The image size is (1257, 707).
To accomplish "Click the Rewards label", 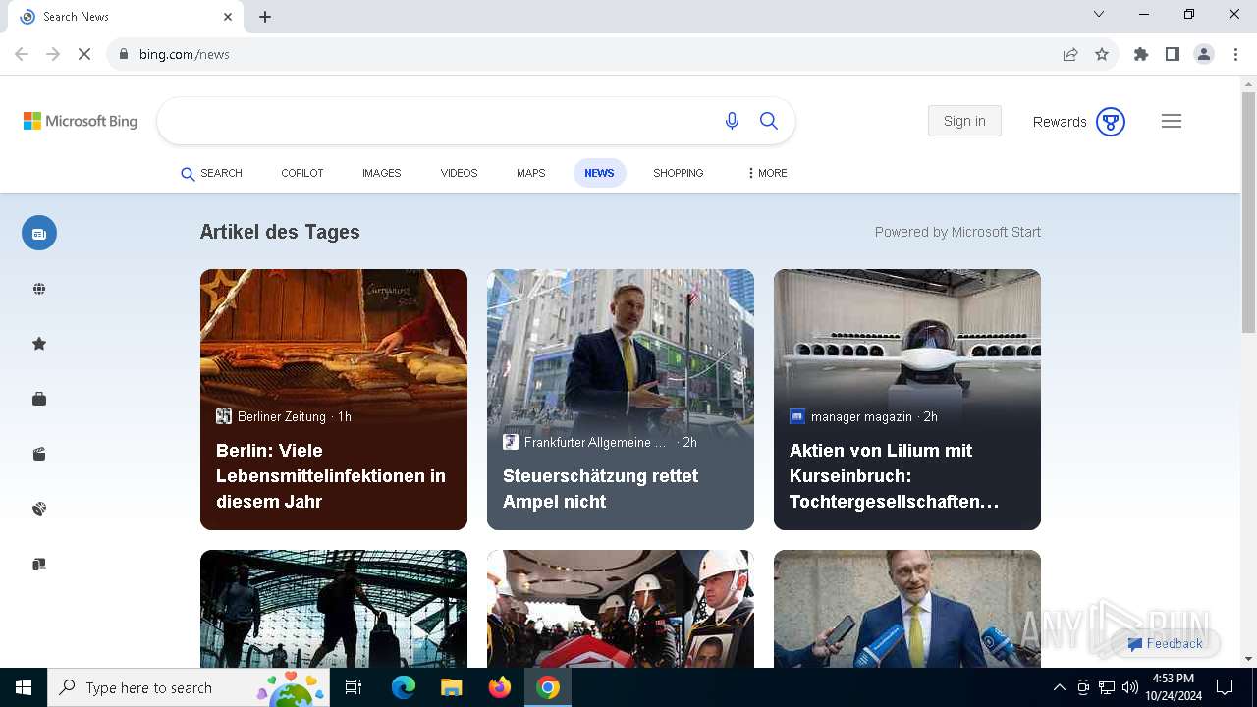I will (x=1060, y=122).
